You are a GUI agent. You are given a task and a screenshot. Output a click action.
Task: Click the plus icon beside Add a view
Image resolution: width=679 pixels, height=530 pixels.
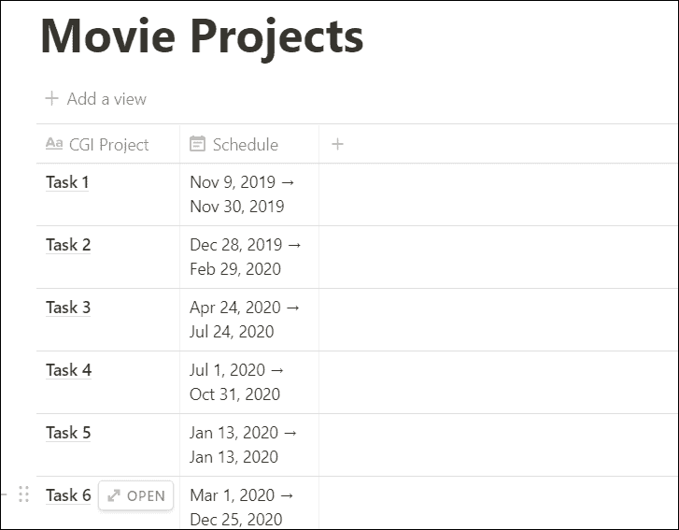(51, 98)
